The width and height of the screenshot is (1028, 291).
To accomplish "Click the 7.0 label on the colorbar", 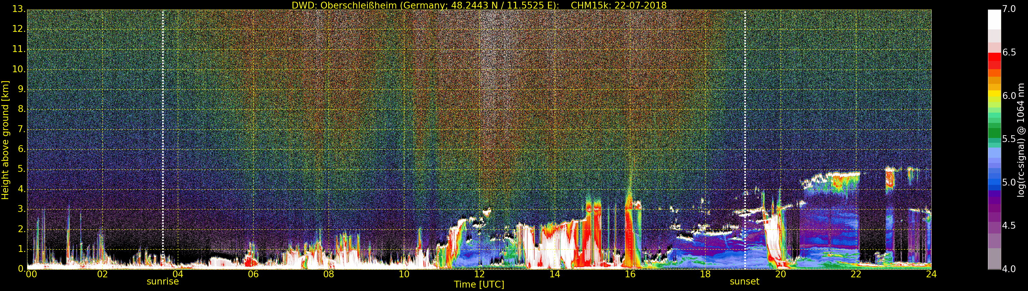I will click(1009, 9).
